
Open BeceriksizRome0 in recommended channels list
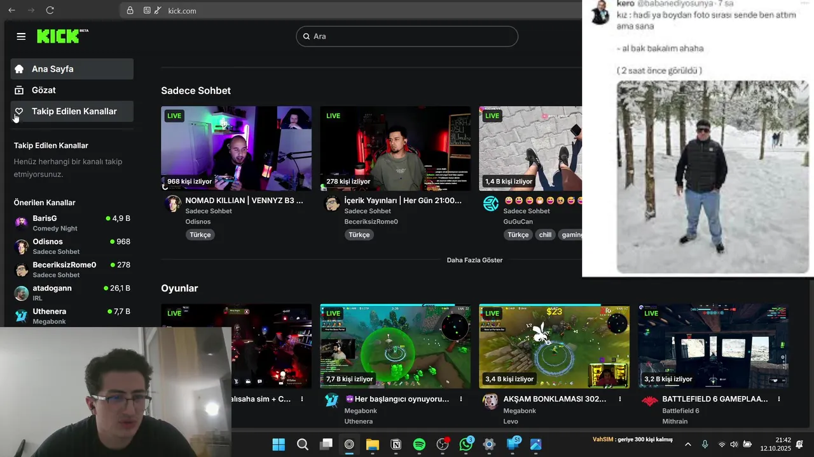72,270
